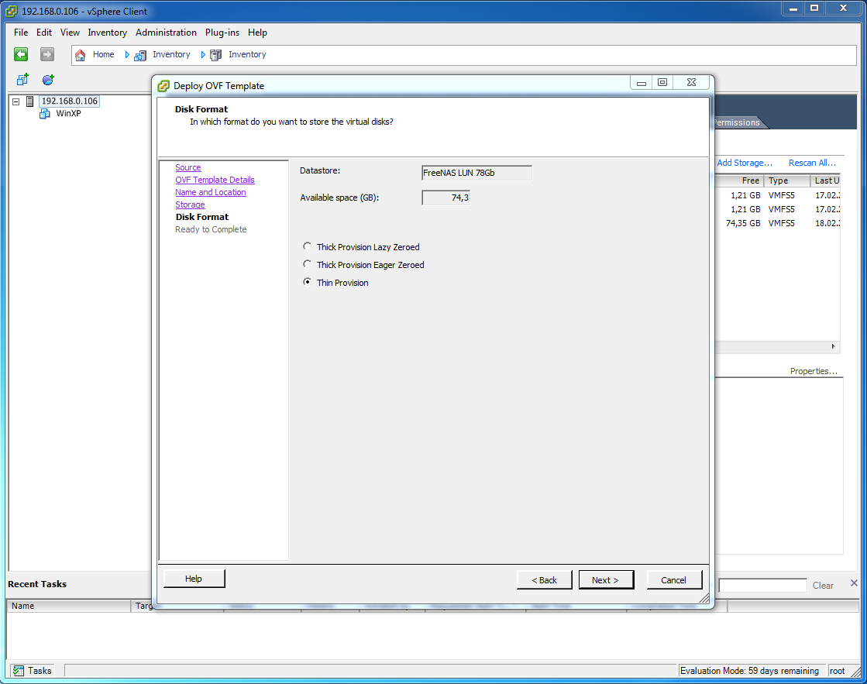Image resolution: width=867 pixels, height=684 pixels.
Task: Click datastore list right scroll arrow
Action: 833,347
